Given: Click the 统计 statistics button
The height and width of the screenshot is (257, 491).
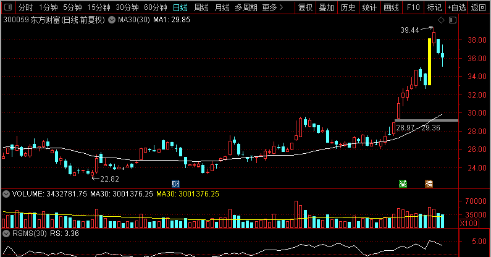Looking at the screenshot, I should click(369, 7).
